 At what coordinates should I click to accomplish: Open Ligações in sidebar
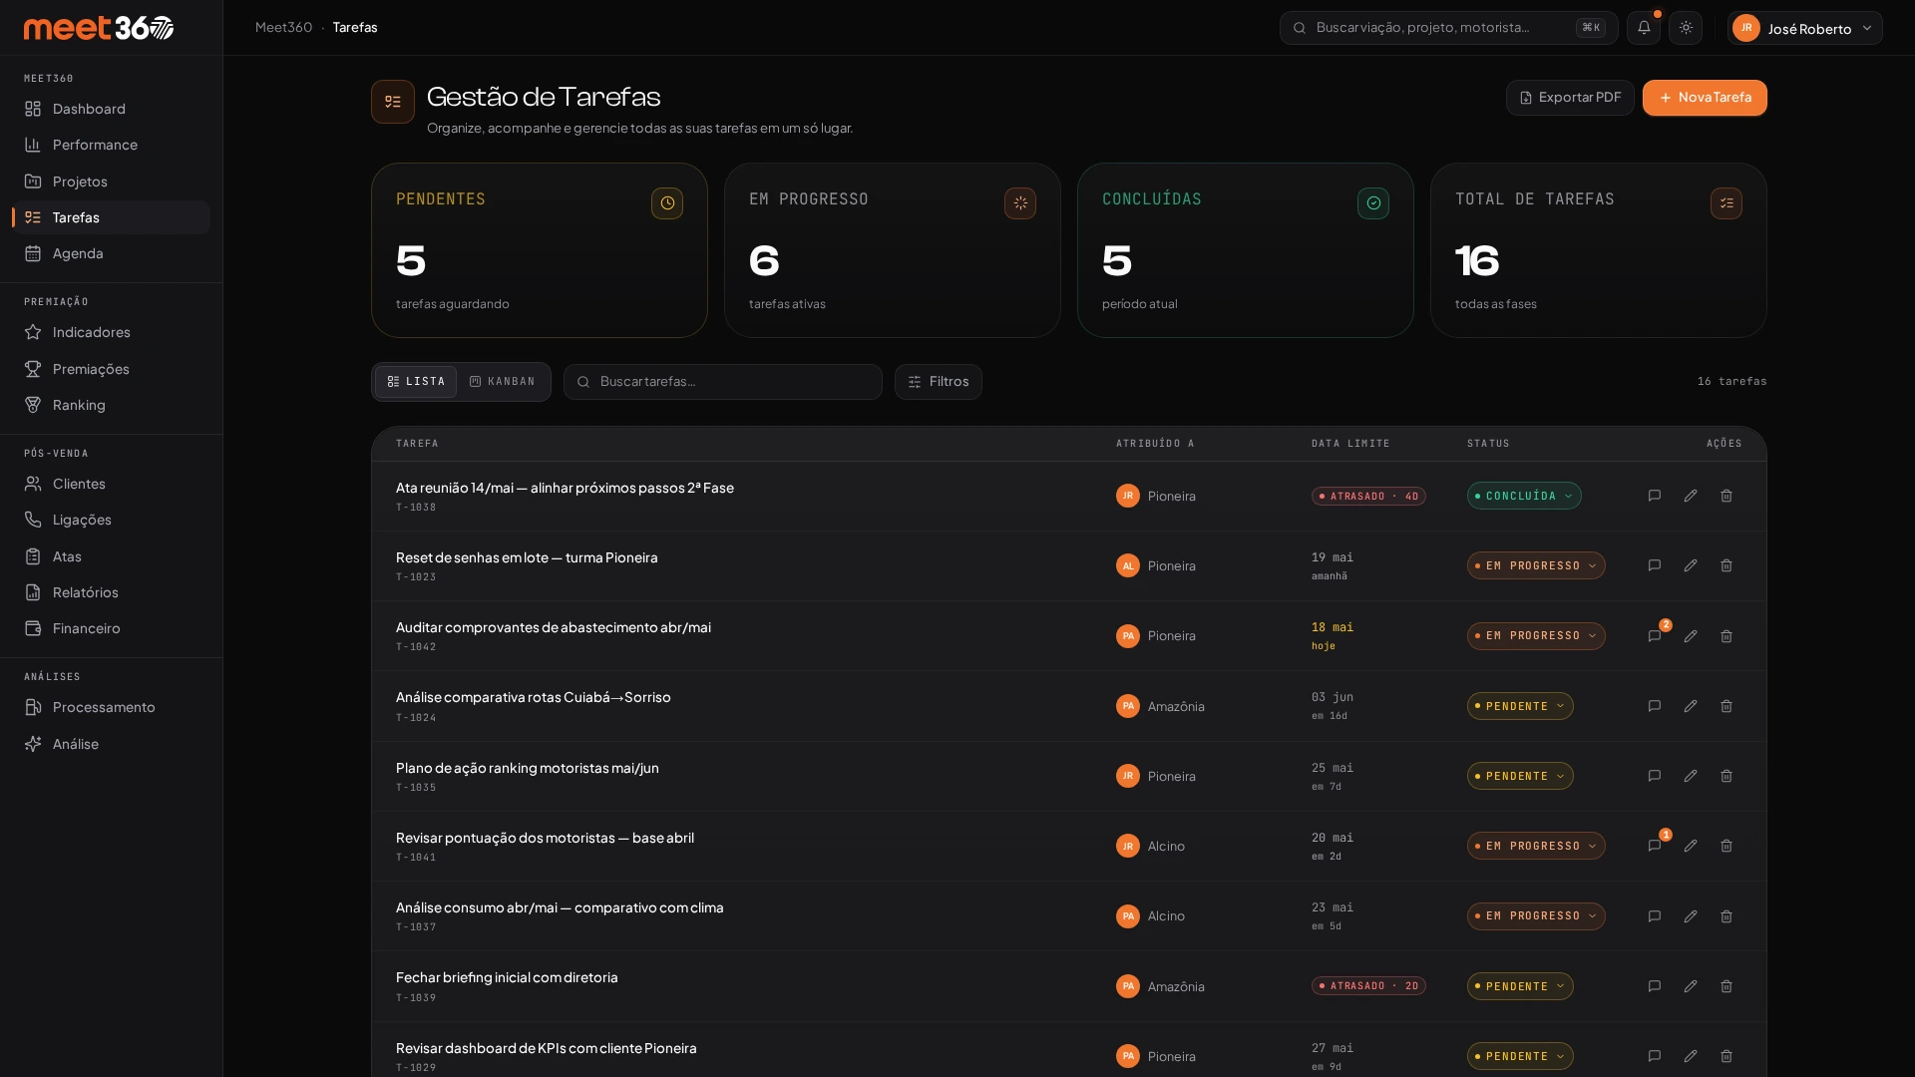pos(111,520)
